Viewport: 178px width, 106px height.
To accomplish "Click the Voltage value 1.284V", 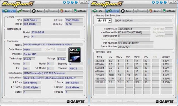I will (61, 59).
